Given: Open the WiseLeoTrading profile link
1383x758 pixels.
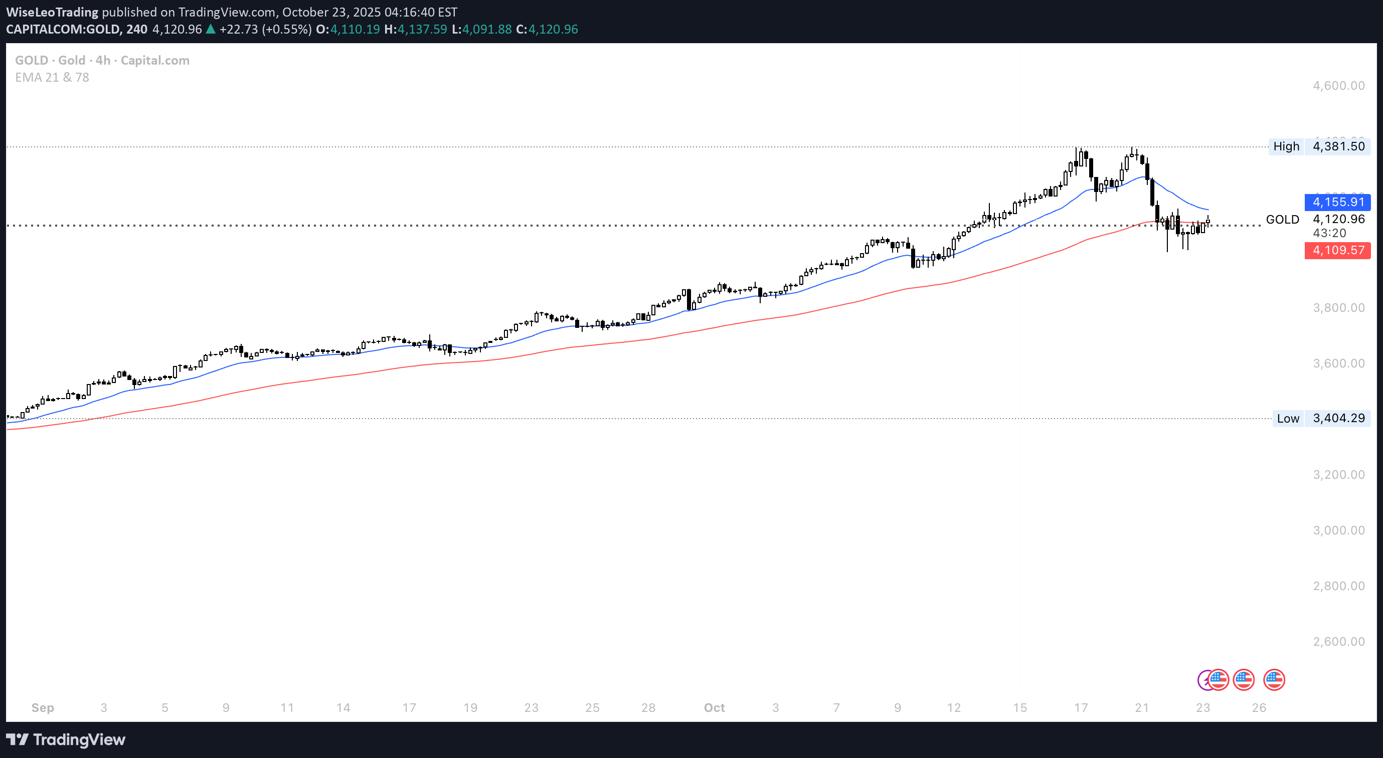Looking at the screenshot, I should pos(52,12).
